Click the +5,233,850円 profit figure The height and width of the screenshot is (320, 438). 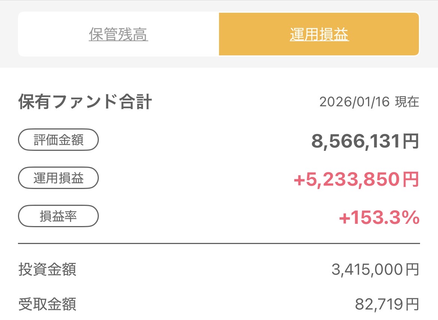pos(356,180)
